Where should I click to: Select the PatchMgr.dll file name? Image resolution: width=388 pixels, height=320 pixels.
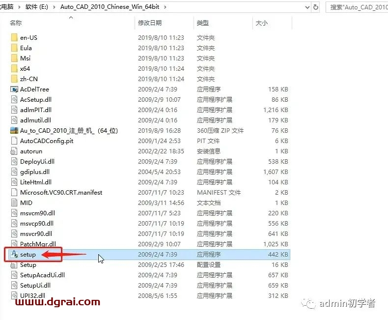(38, 244)
